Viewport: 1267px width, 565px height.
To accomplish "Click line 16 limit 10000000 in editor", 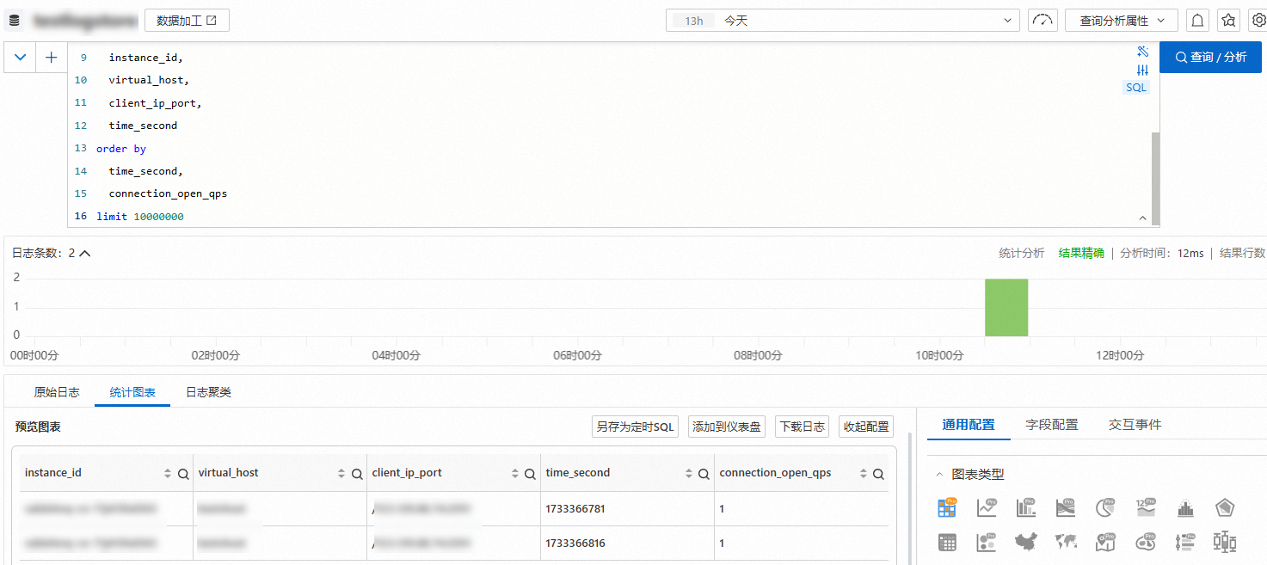I will click(x=139, y=217).
